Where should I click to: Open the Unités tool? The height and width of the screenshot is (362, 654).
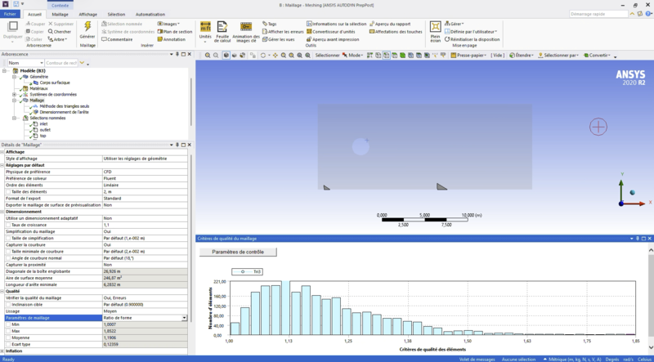[205, 31]
